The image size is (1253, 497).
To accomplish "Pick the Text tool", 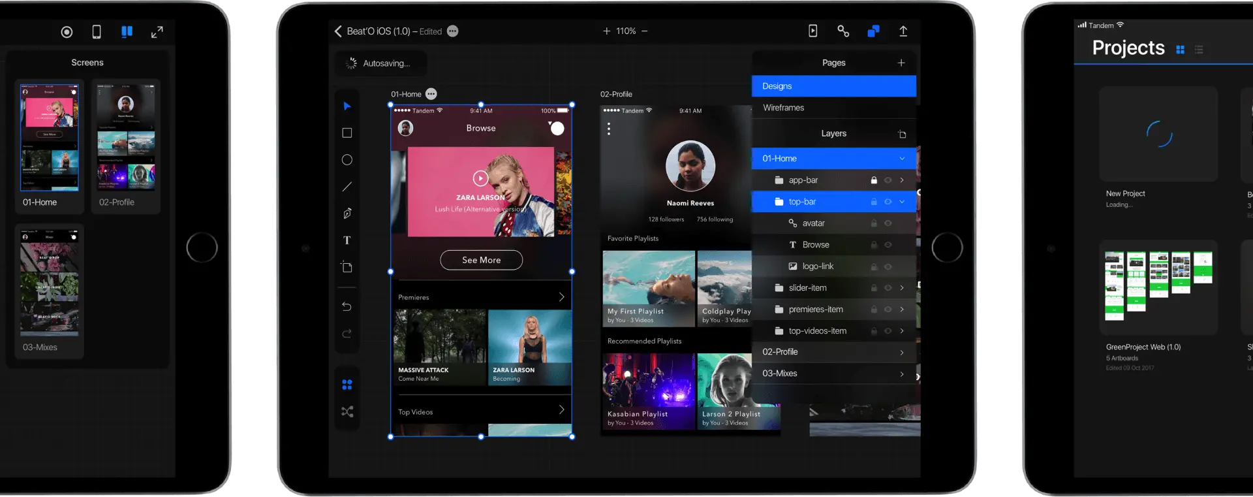I will tap(347, 240).
